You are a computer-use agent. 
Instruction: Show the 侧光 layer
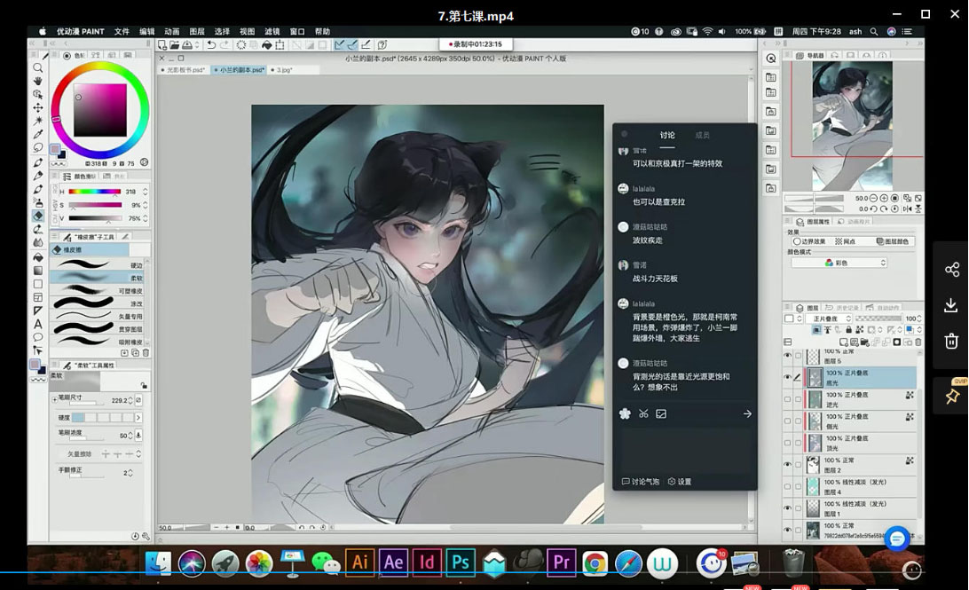[x=787, y=421]
